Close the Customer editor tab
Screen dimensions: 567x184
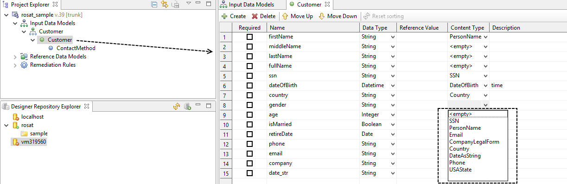coord(327,5)
